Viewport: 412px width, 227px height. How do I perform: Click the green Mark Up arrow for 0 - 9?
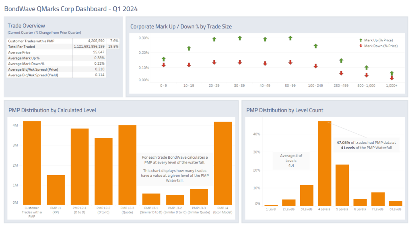click(x=163, y=59)
